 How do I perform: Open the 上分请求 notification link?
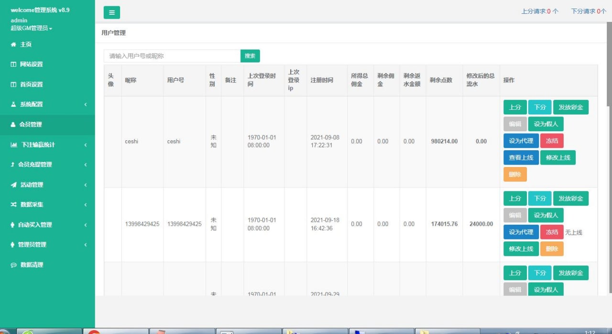click(x=539, y=11)
